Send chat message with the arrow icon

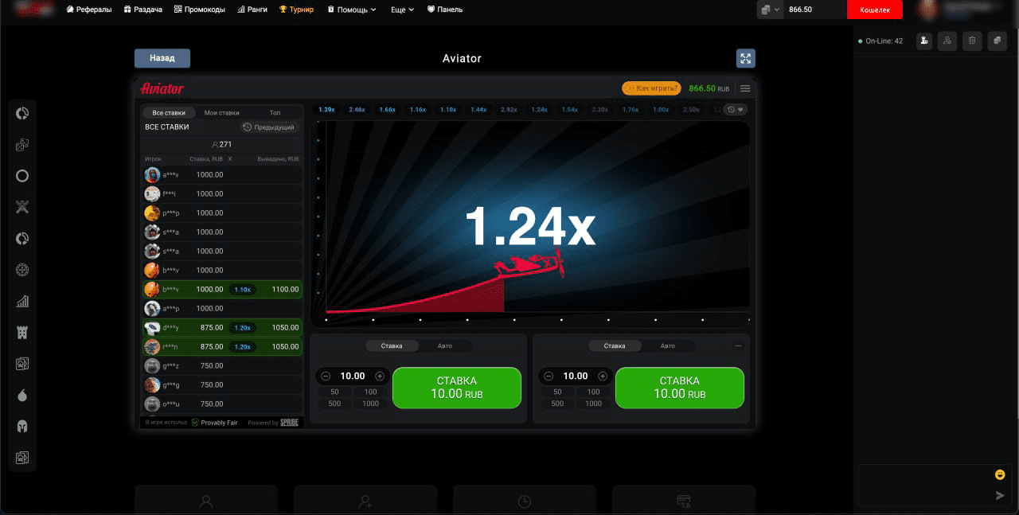pos(1000,496)
